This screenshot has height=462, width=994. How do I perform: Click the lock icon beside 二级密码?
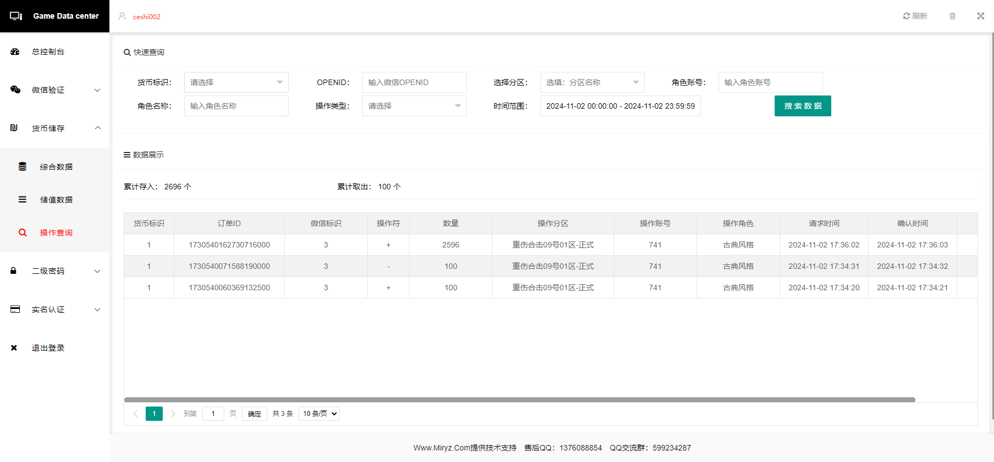click(x=14, y=271)
